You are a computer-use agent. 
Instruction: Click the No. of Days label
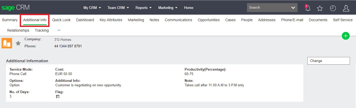click(x=19, y=92)
